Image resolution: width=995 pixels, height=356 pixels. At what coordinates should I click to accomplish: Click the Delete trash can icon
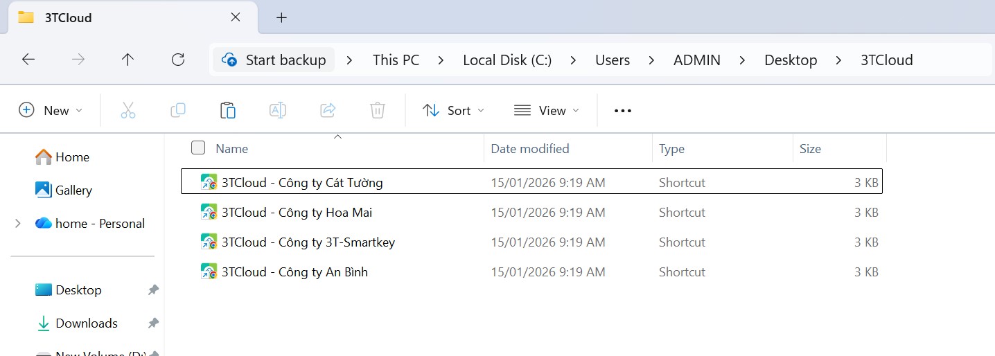click(x=378, y=110)
